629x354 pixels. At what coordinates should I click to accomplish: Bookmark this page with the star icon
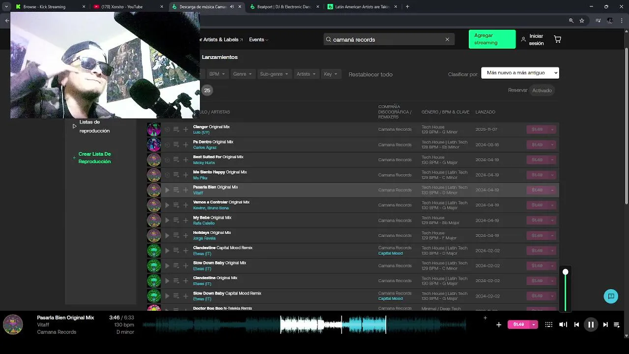(582, 21)
